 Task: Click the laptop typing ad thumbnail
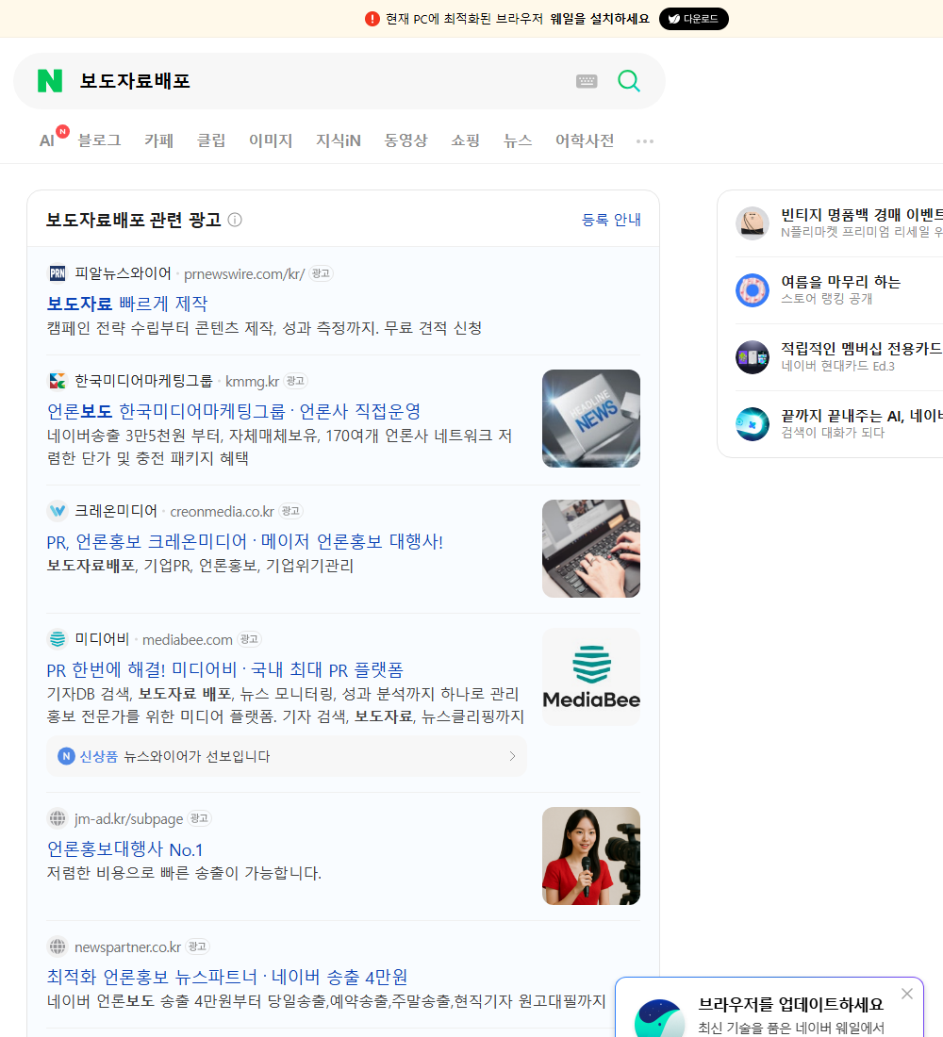point(591,549)
